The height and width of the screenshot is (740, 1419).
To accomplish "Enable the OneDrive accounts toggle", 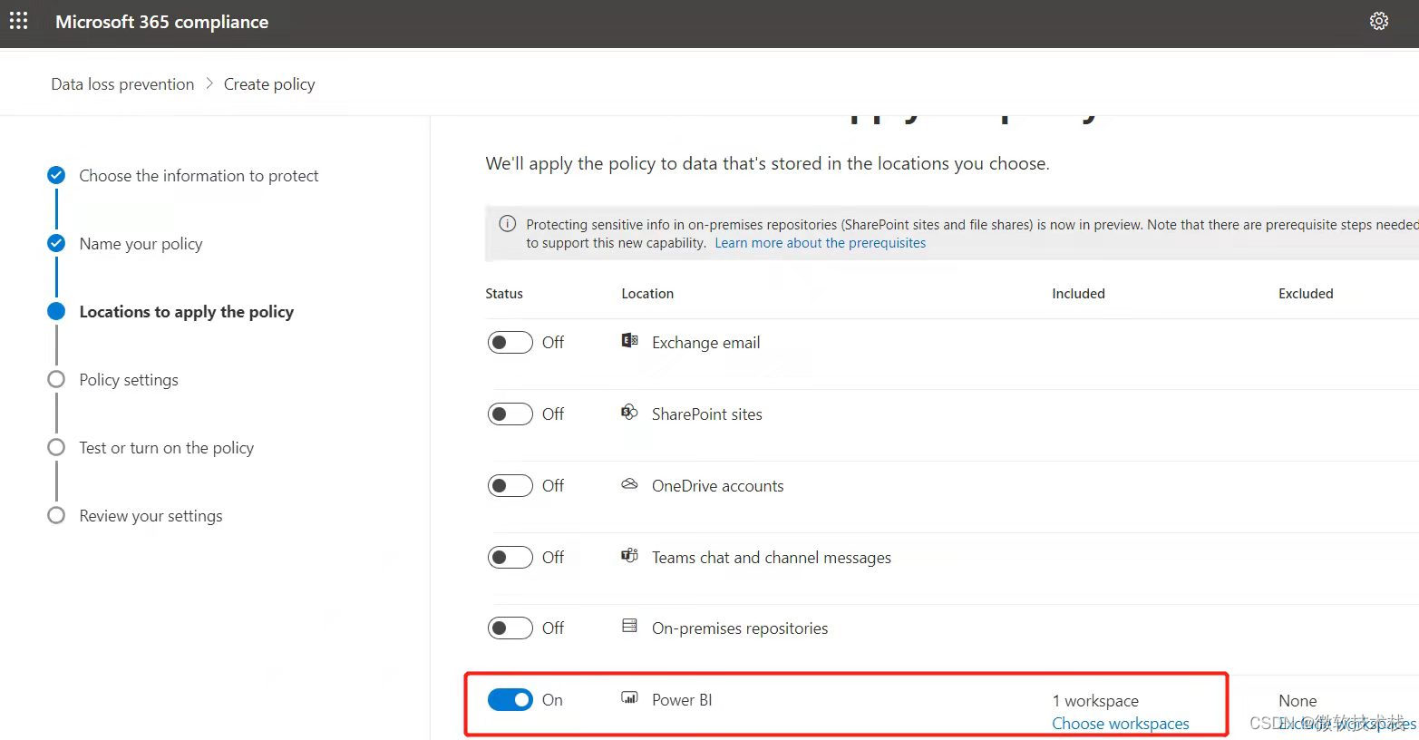I will [x=510, y=486].
